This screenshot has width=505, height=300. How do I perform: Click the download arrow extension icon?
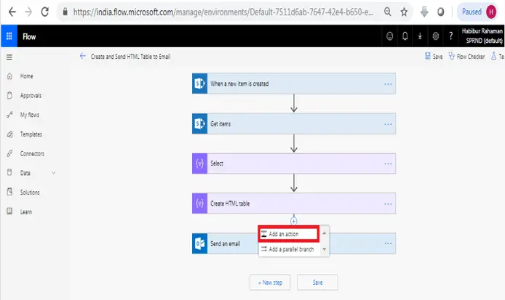pos(424,12)
